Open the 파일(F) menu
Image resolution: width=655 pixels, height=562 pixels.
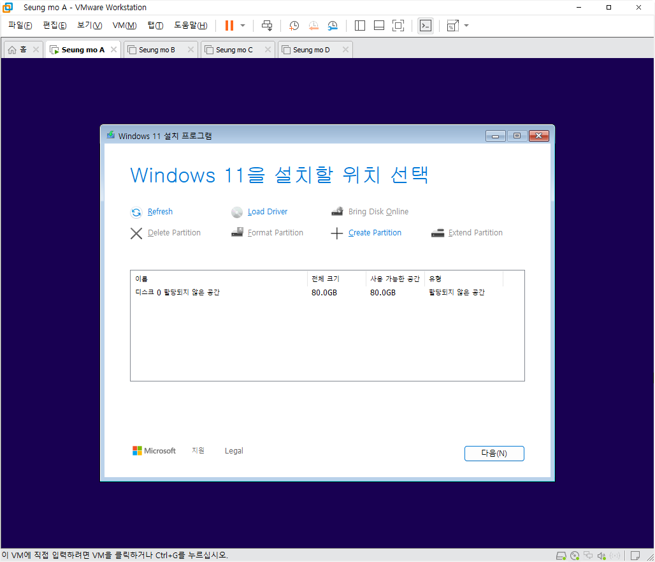point(20,26)
